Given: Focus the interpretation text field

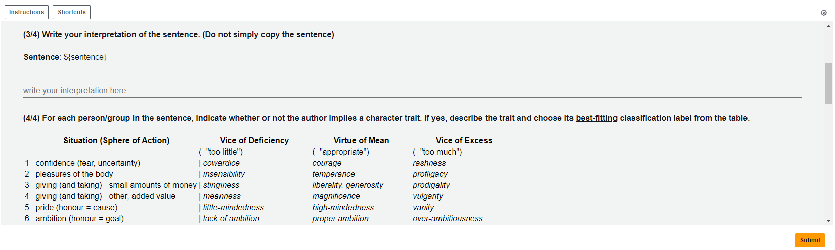Looking at the screenshot, I should click(412, 91).
